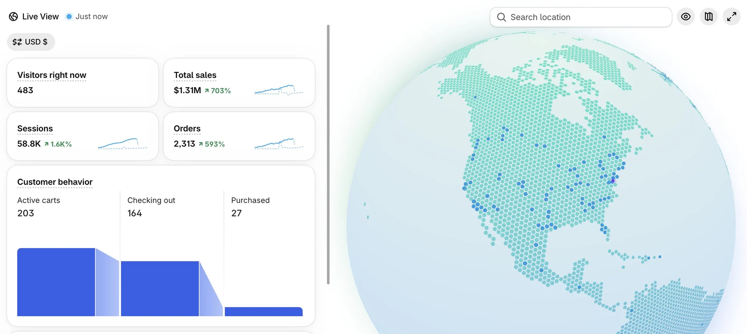Select the Sessions metric label
This screenshot has height=334, width=747.
(x=35, y=129)
